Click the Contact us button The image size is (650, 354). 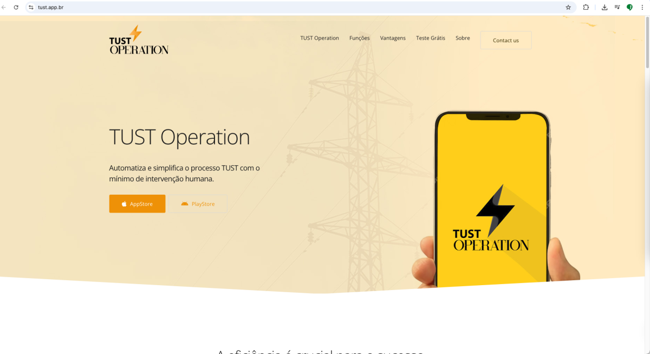[x=506, y=40]
